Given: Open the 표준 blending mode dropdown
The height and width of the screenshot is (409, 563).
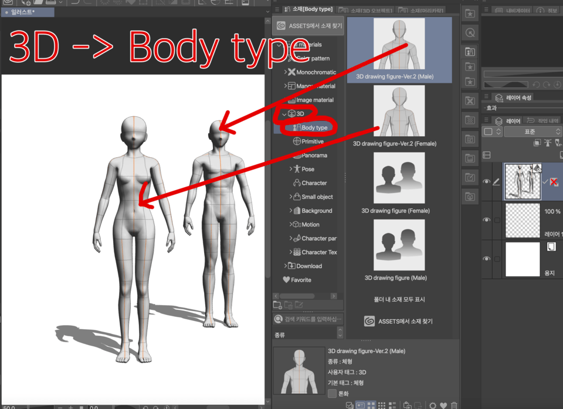Looking at the screenshot, I should 533,131.
